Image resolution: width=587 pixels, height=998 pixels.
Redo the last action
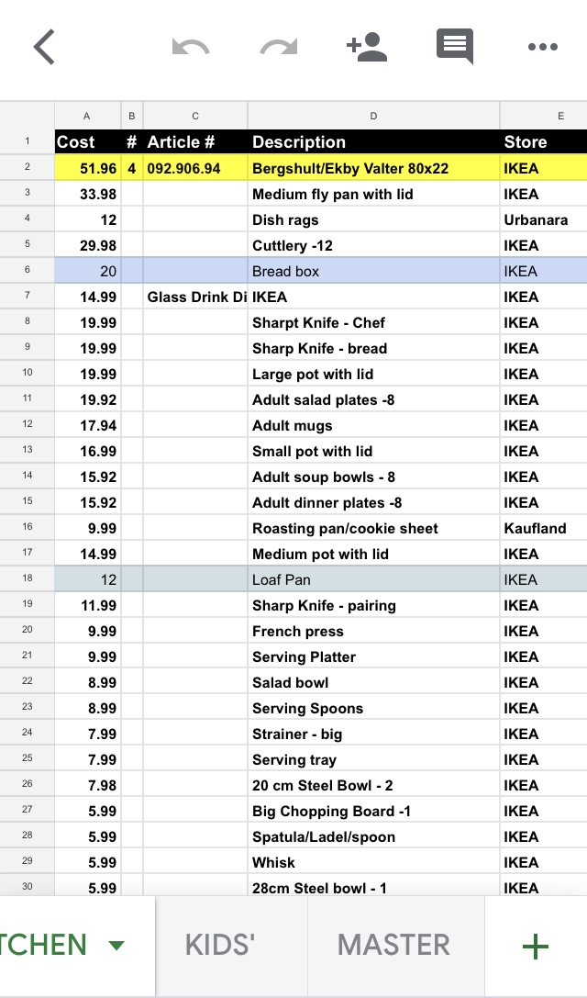point(279,47)
